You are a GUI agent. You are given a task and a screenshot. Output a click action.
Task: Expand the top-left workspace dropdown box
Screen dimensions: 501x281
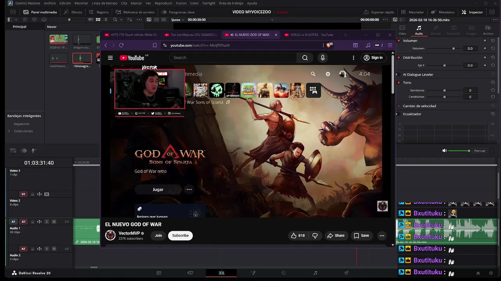(x=13, y=12)
